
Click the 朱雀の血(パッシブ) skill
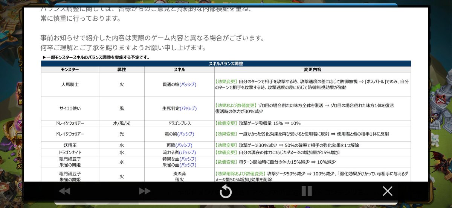point(179,165)
